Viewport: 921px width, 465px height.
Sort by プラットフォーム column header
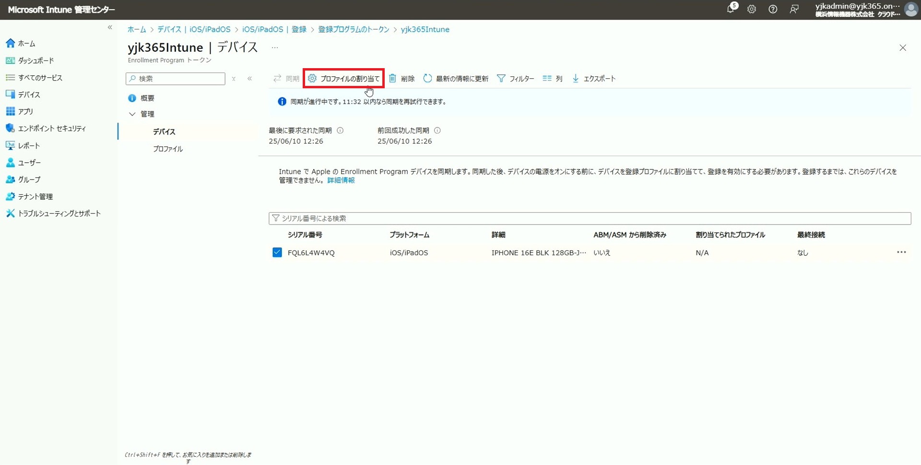(x=409, y=235)
